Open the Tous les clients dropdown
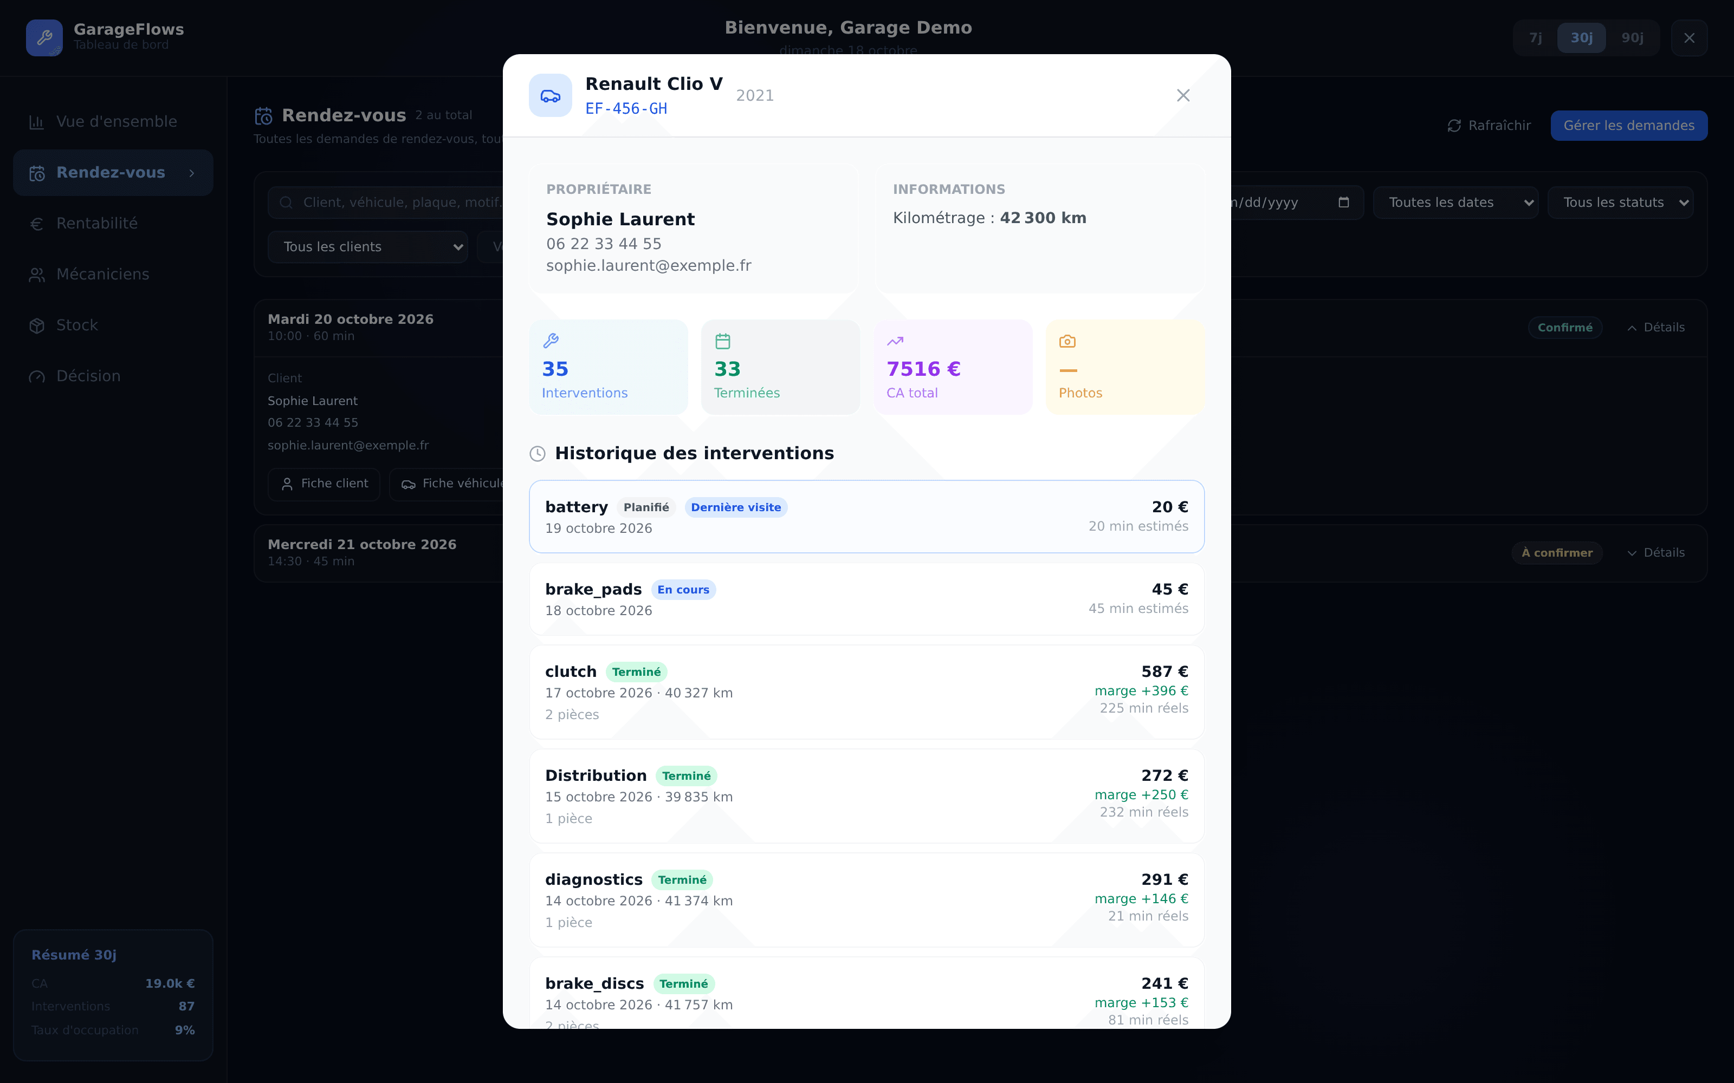 click(367, 247)
